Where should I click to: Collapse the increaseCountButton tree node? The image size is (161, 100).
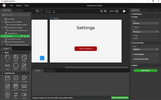(x=3, y=22)
